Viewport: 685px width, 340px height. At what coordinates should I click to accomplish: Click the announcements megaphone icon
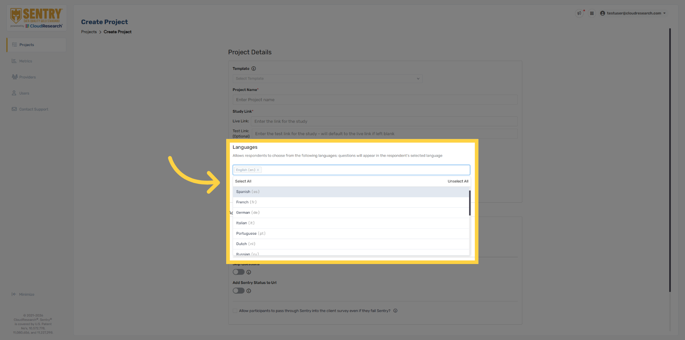[579, 13]
